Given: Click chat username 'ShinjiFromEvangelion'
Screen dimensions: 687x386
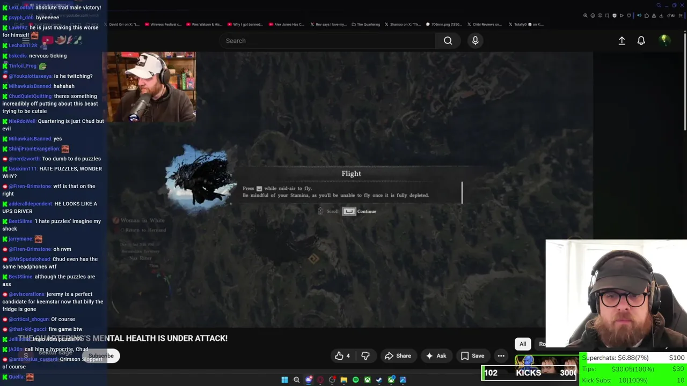Looking at the screenshot, I should (34, 149).
